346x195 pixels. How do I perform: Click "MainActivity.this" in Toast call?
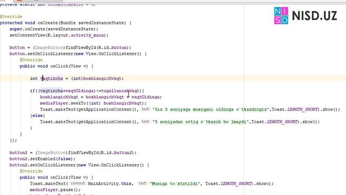110,184
